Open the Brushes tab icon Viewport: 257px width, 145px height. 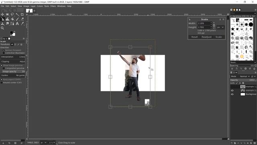point(231,10)
